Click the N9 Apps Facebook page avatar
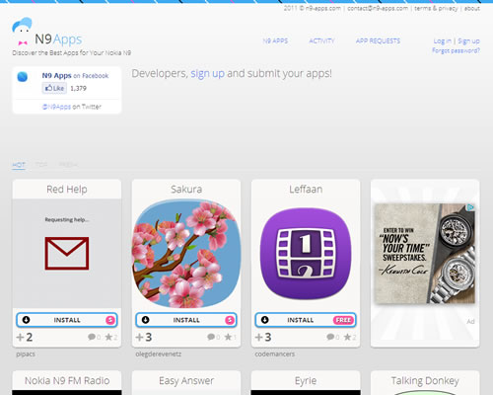 (23, 77)
